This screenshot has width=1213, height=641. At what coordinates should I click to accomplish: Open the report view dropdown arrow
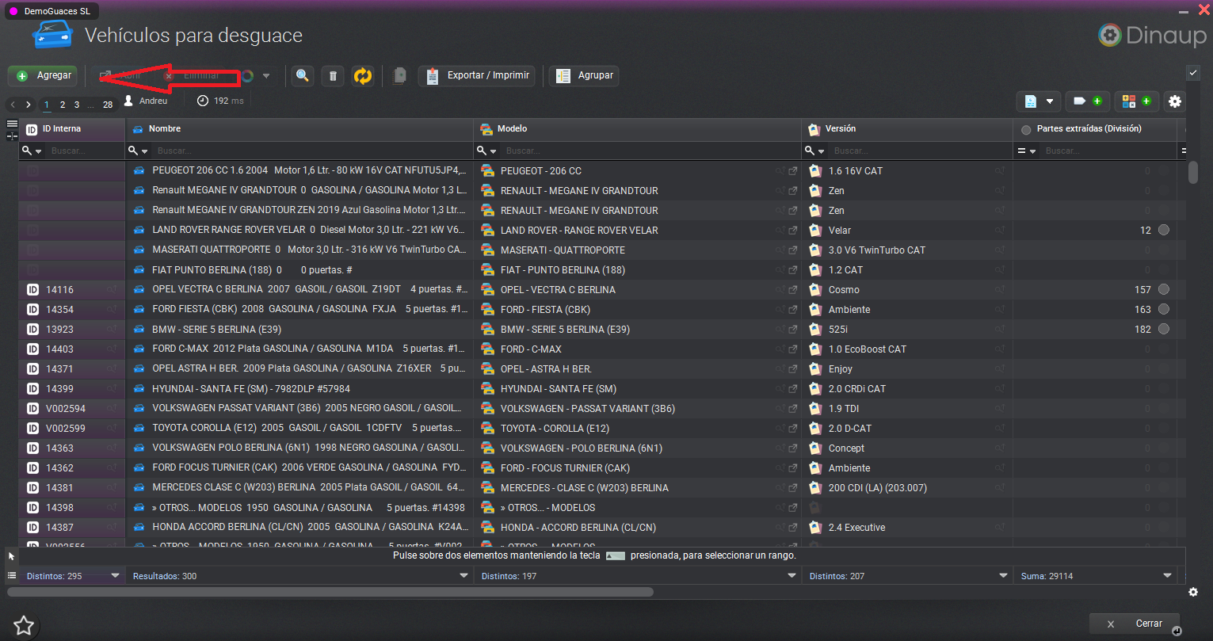coord(1050,101)
